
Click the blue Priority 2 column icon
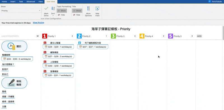[79, 36]
